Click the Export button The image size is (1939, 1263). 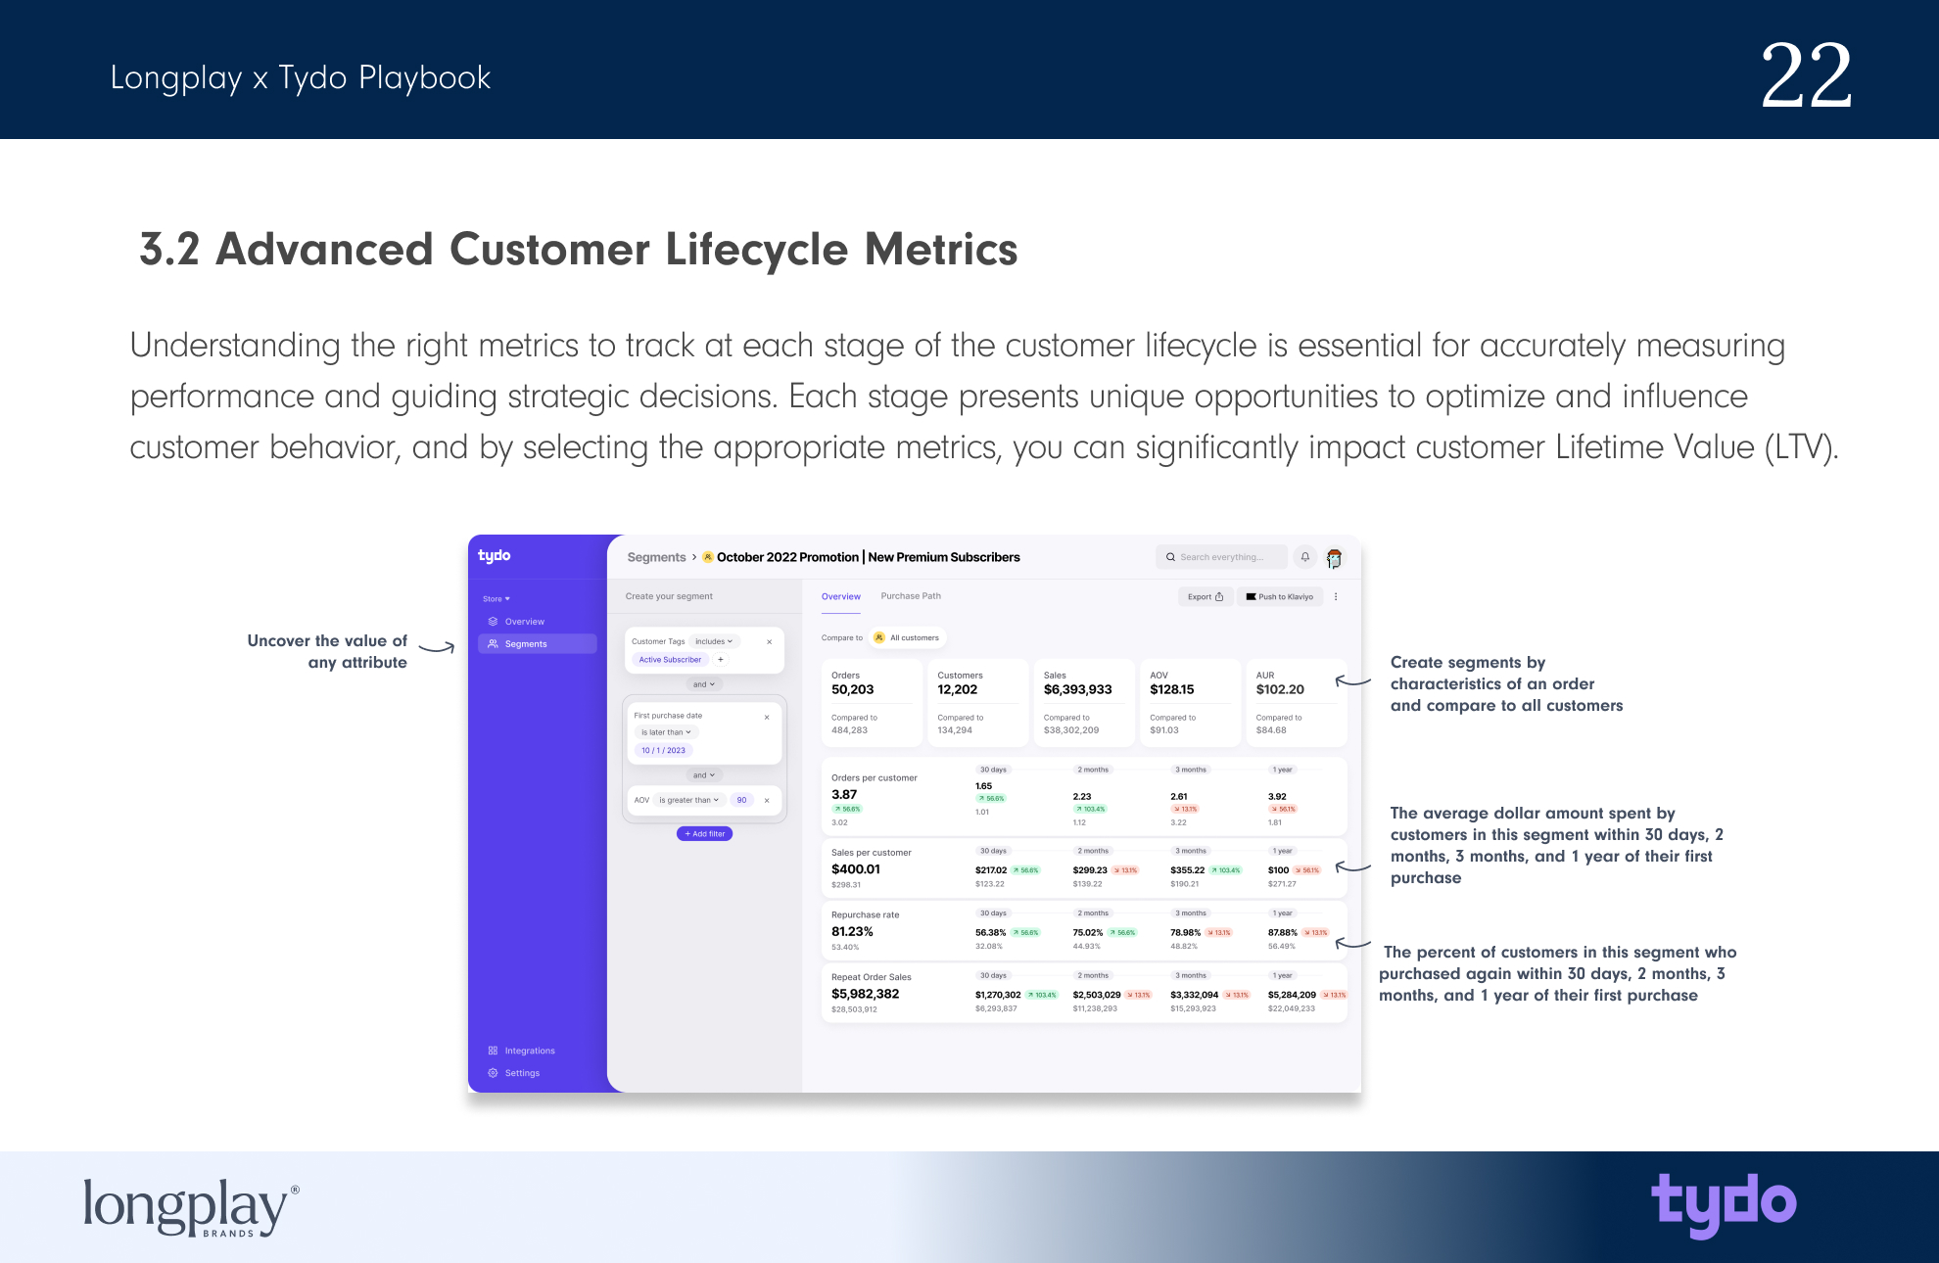coord(1205,596)
